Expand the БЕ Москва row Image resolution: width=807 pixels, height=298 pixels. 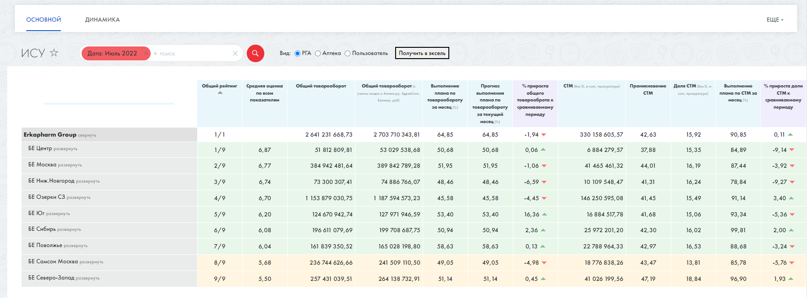coord(70,165)
